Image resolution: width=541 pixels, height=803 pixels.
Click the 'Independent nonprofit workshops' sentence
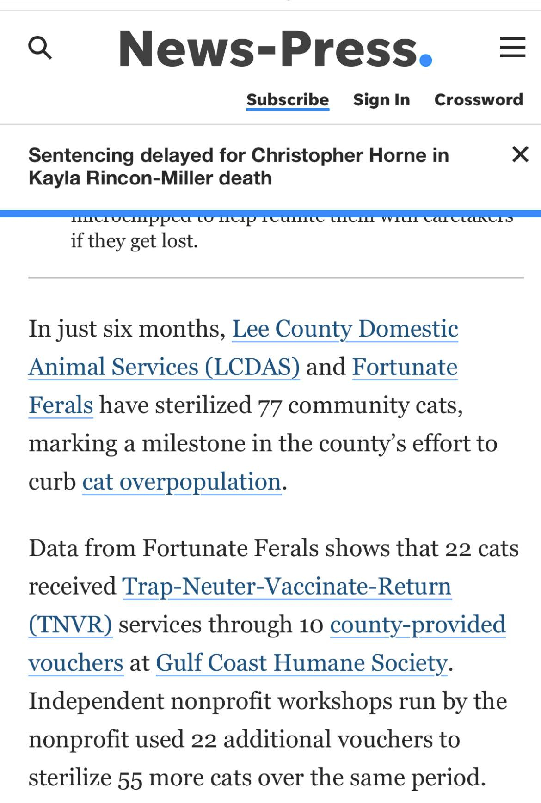[267, 701]
